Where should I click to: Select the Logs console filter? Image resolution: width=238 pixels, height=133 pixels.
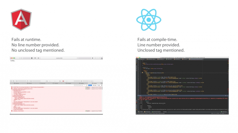coord(99,85)
